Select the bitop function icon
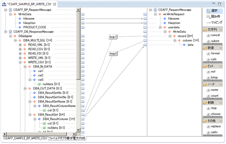The height and width of the screenshot is (144, 226). click(214, 77)
